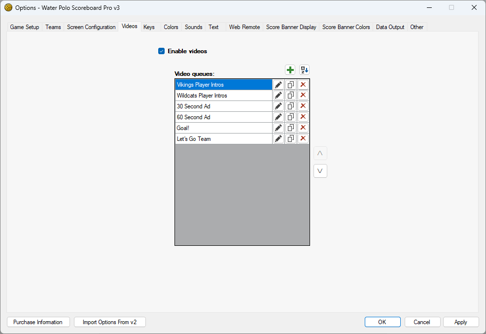Image resolution: width=486 pixels, height=334 pixels.
Task: Open the Score Banner Colors tab
Action: click(x=346, y=27)
